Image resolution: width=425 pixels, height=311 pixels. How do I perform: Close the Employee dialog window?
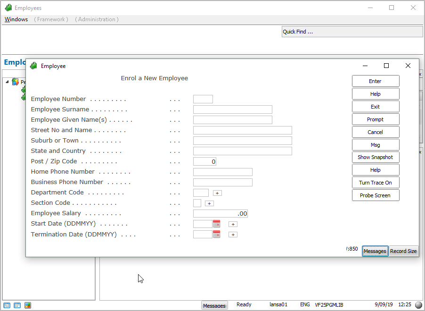click(x=408, y=66)
